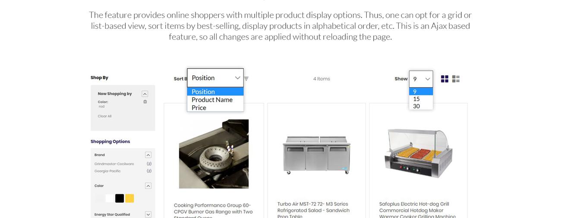Pick the black color swatch
Viewport: 561px width, 218px height.
pos(120,198)
